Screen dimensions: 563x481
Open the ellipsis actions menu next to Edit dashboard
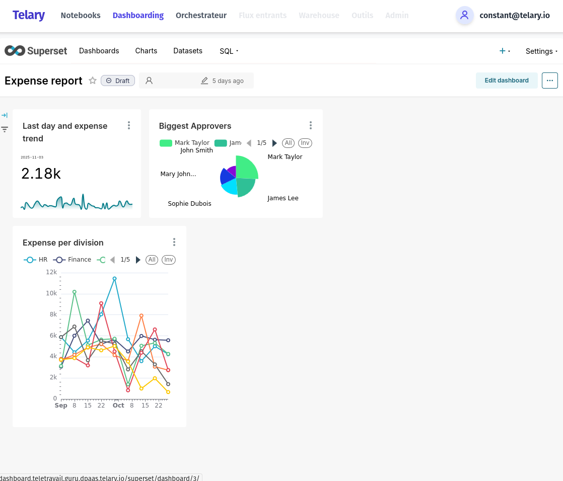click(549, 81)
